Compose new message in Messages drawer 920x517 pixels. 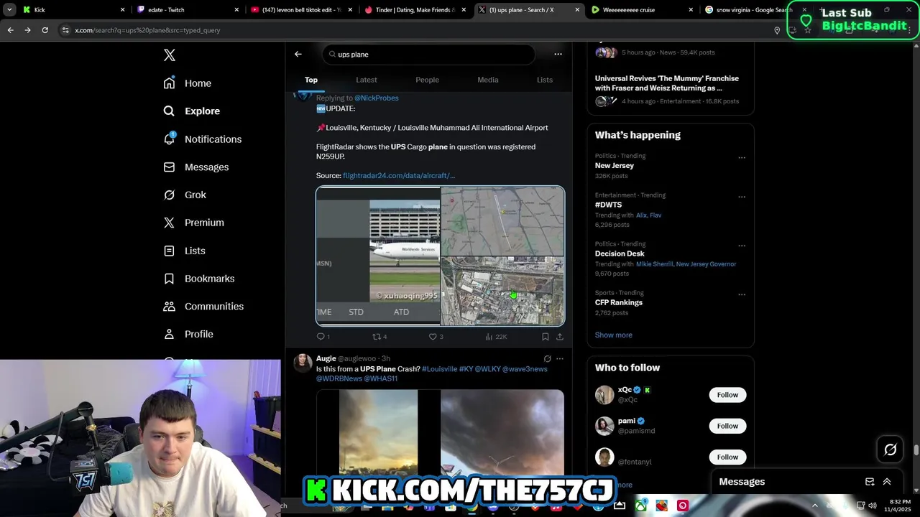pyautogui.click(x=870, y=482)
